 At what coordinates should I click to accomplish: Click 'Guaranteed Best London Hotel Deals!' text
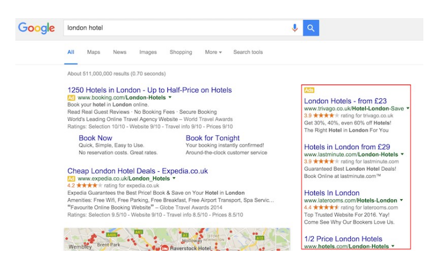[x=350, y=169]
